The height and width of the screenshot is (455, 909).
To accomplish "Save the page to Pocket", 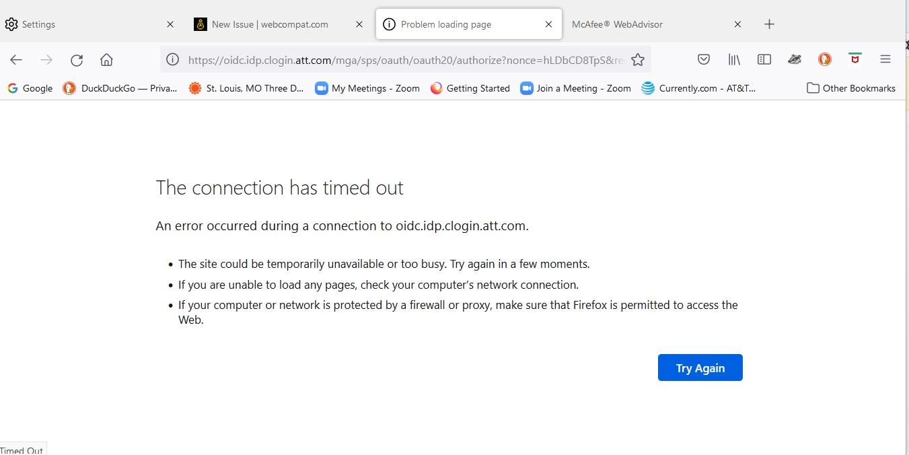I will (x=703, y=59).
